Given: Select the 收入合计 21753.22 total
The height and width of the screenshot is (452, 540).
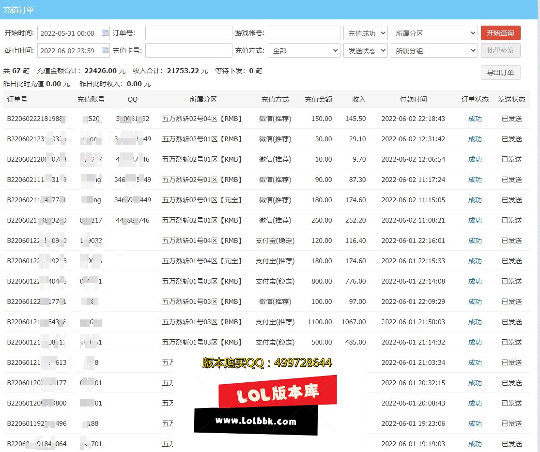Looking at the screenshot, I should (170, 71).
